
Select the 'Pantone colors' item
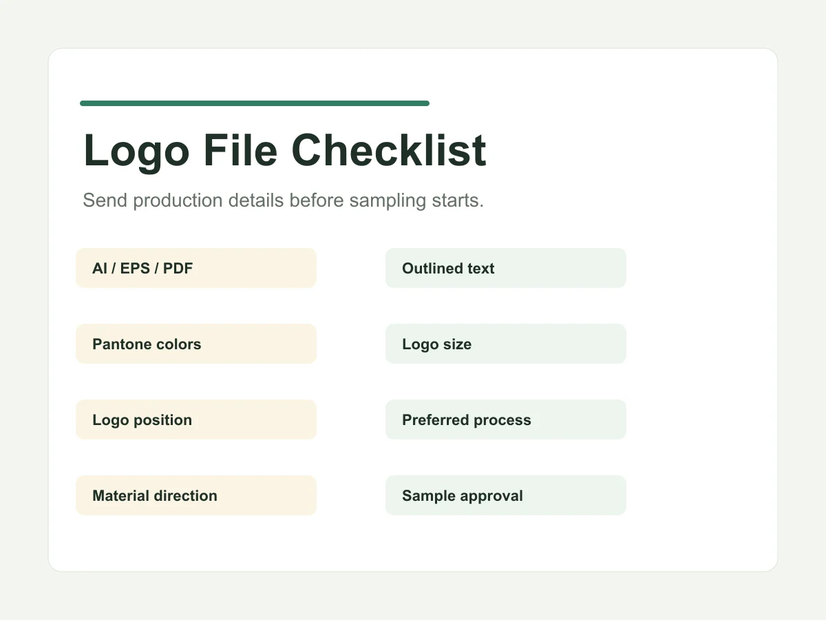pyautogui.click(x=196, y=344)
